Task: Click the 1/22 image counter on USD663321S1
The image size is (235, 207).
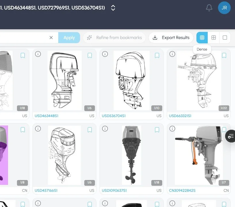Action: 224,108
